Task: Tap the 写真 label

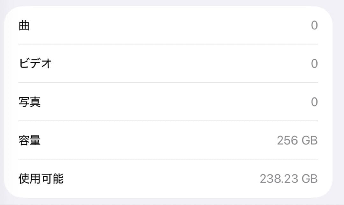Action: click(x=30, y=102)
